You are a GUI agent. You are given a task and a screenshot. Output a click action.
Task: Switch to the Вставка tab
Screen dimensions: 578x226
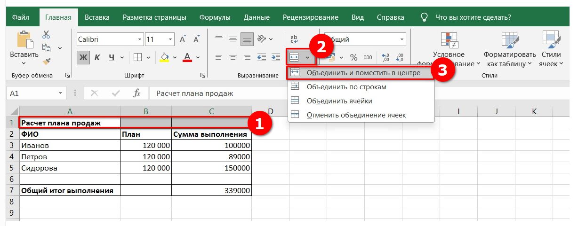coord(97,17)
